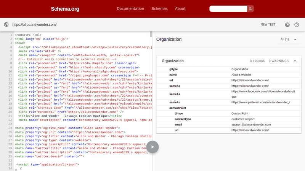
Task: Select the Pinterest sameAs value row
Action: point(260,103)
